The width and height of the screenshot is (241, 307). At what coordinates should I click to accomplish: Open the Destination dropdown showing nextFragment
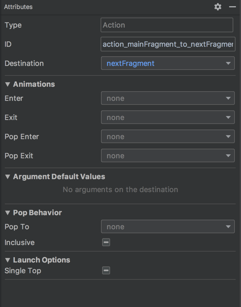tap(168, 63)
